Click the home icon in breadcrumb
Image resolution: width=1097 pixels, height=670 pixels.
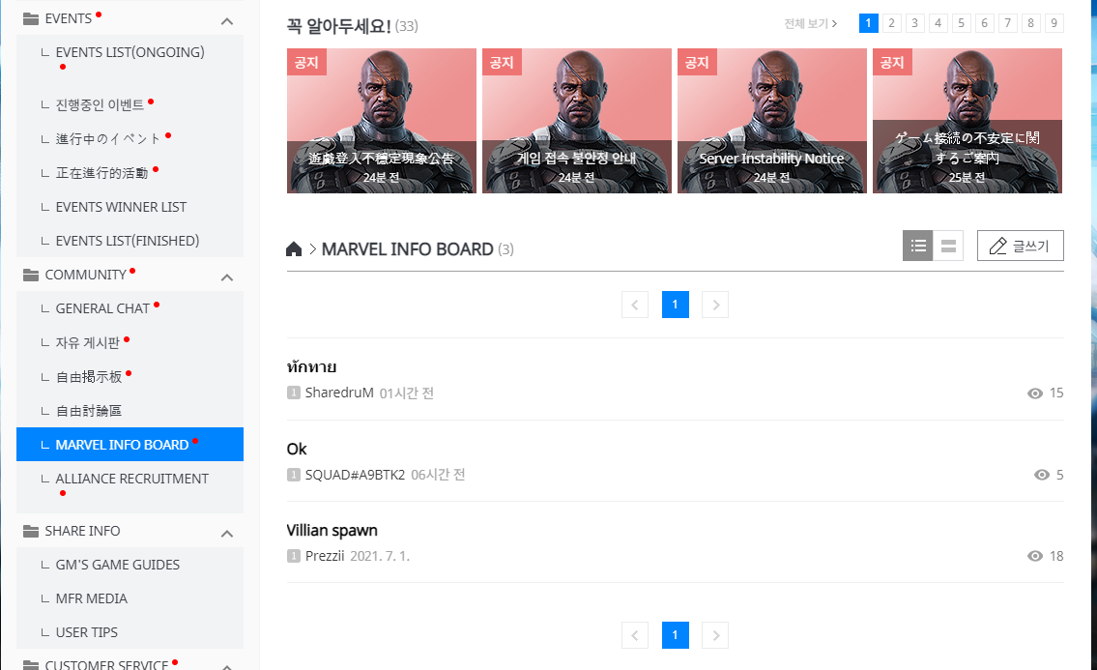(x=294, y=249)
